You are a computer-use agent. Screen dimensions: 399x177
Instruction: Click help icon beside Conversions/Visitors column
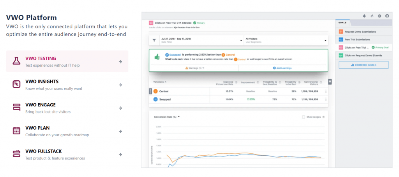tap(321, 82)
